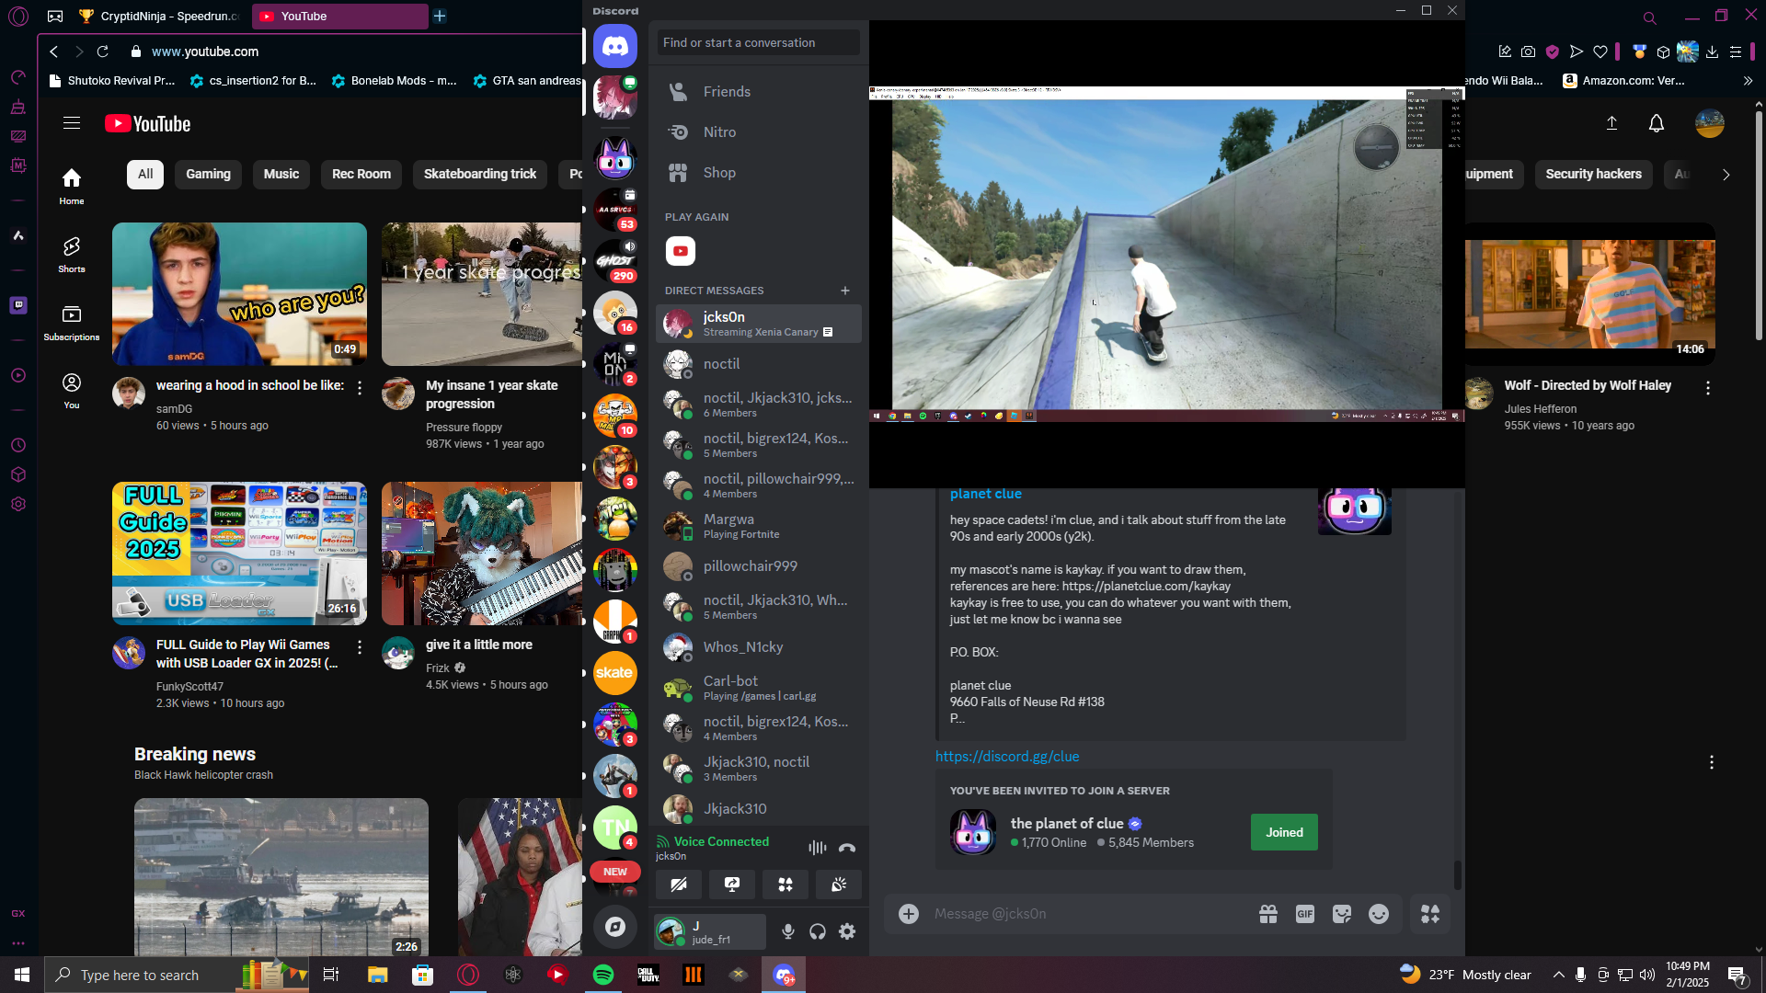The image size is (1766, 993).
Task: Click the green Joined button
Action: point(1284,832)
